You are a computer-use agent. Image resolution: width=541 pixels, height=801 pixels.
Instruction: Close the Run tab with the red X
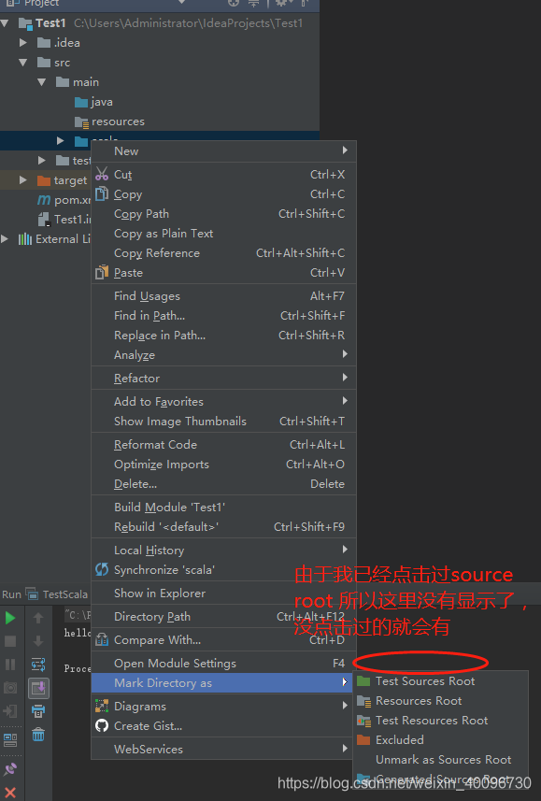pyautogui.click(x=10, y=793)
